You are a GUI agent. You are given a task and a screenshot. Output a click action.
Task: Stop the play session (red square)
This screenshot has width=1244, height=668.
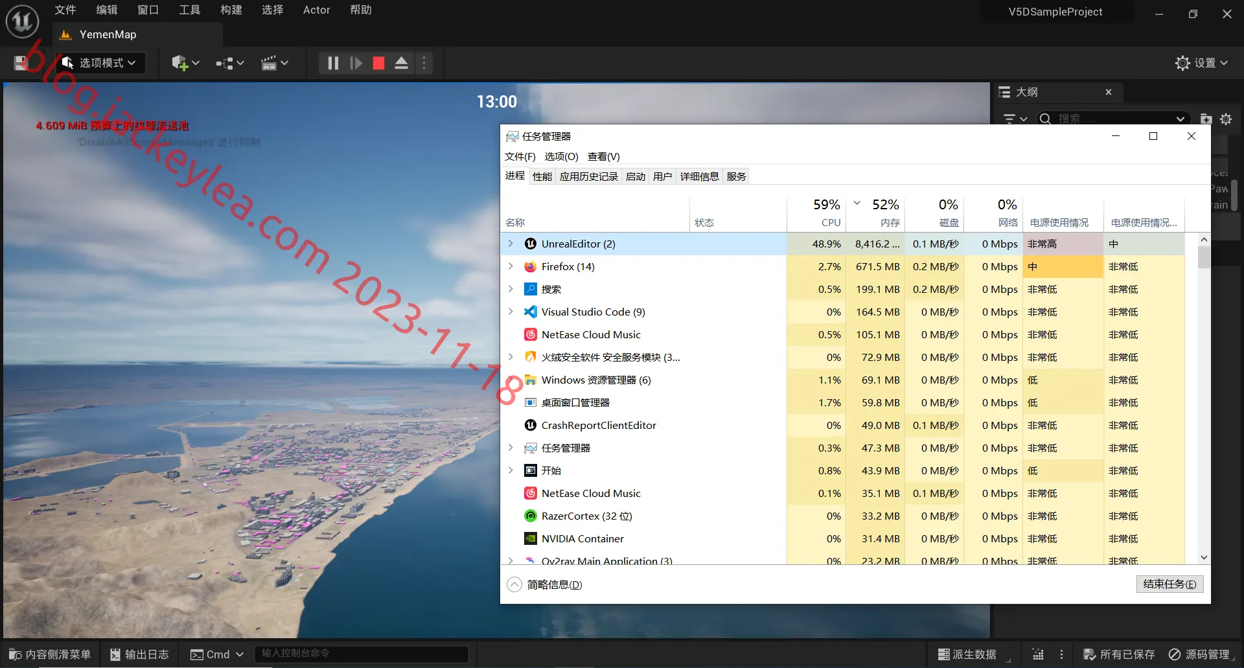tap(378, 63)
